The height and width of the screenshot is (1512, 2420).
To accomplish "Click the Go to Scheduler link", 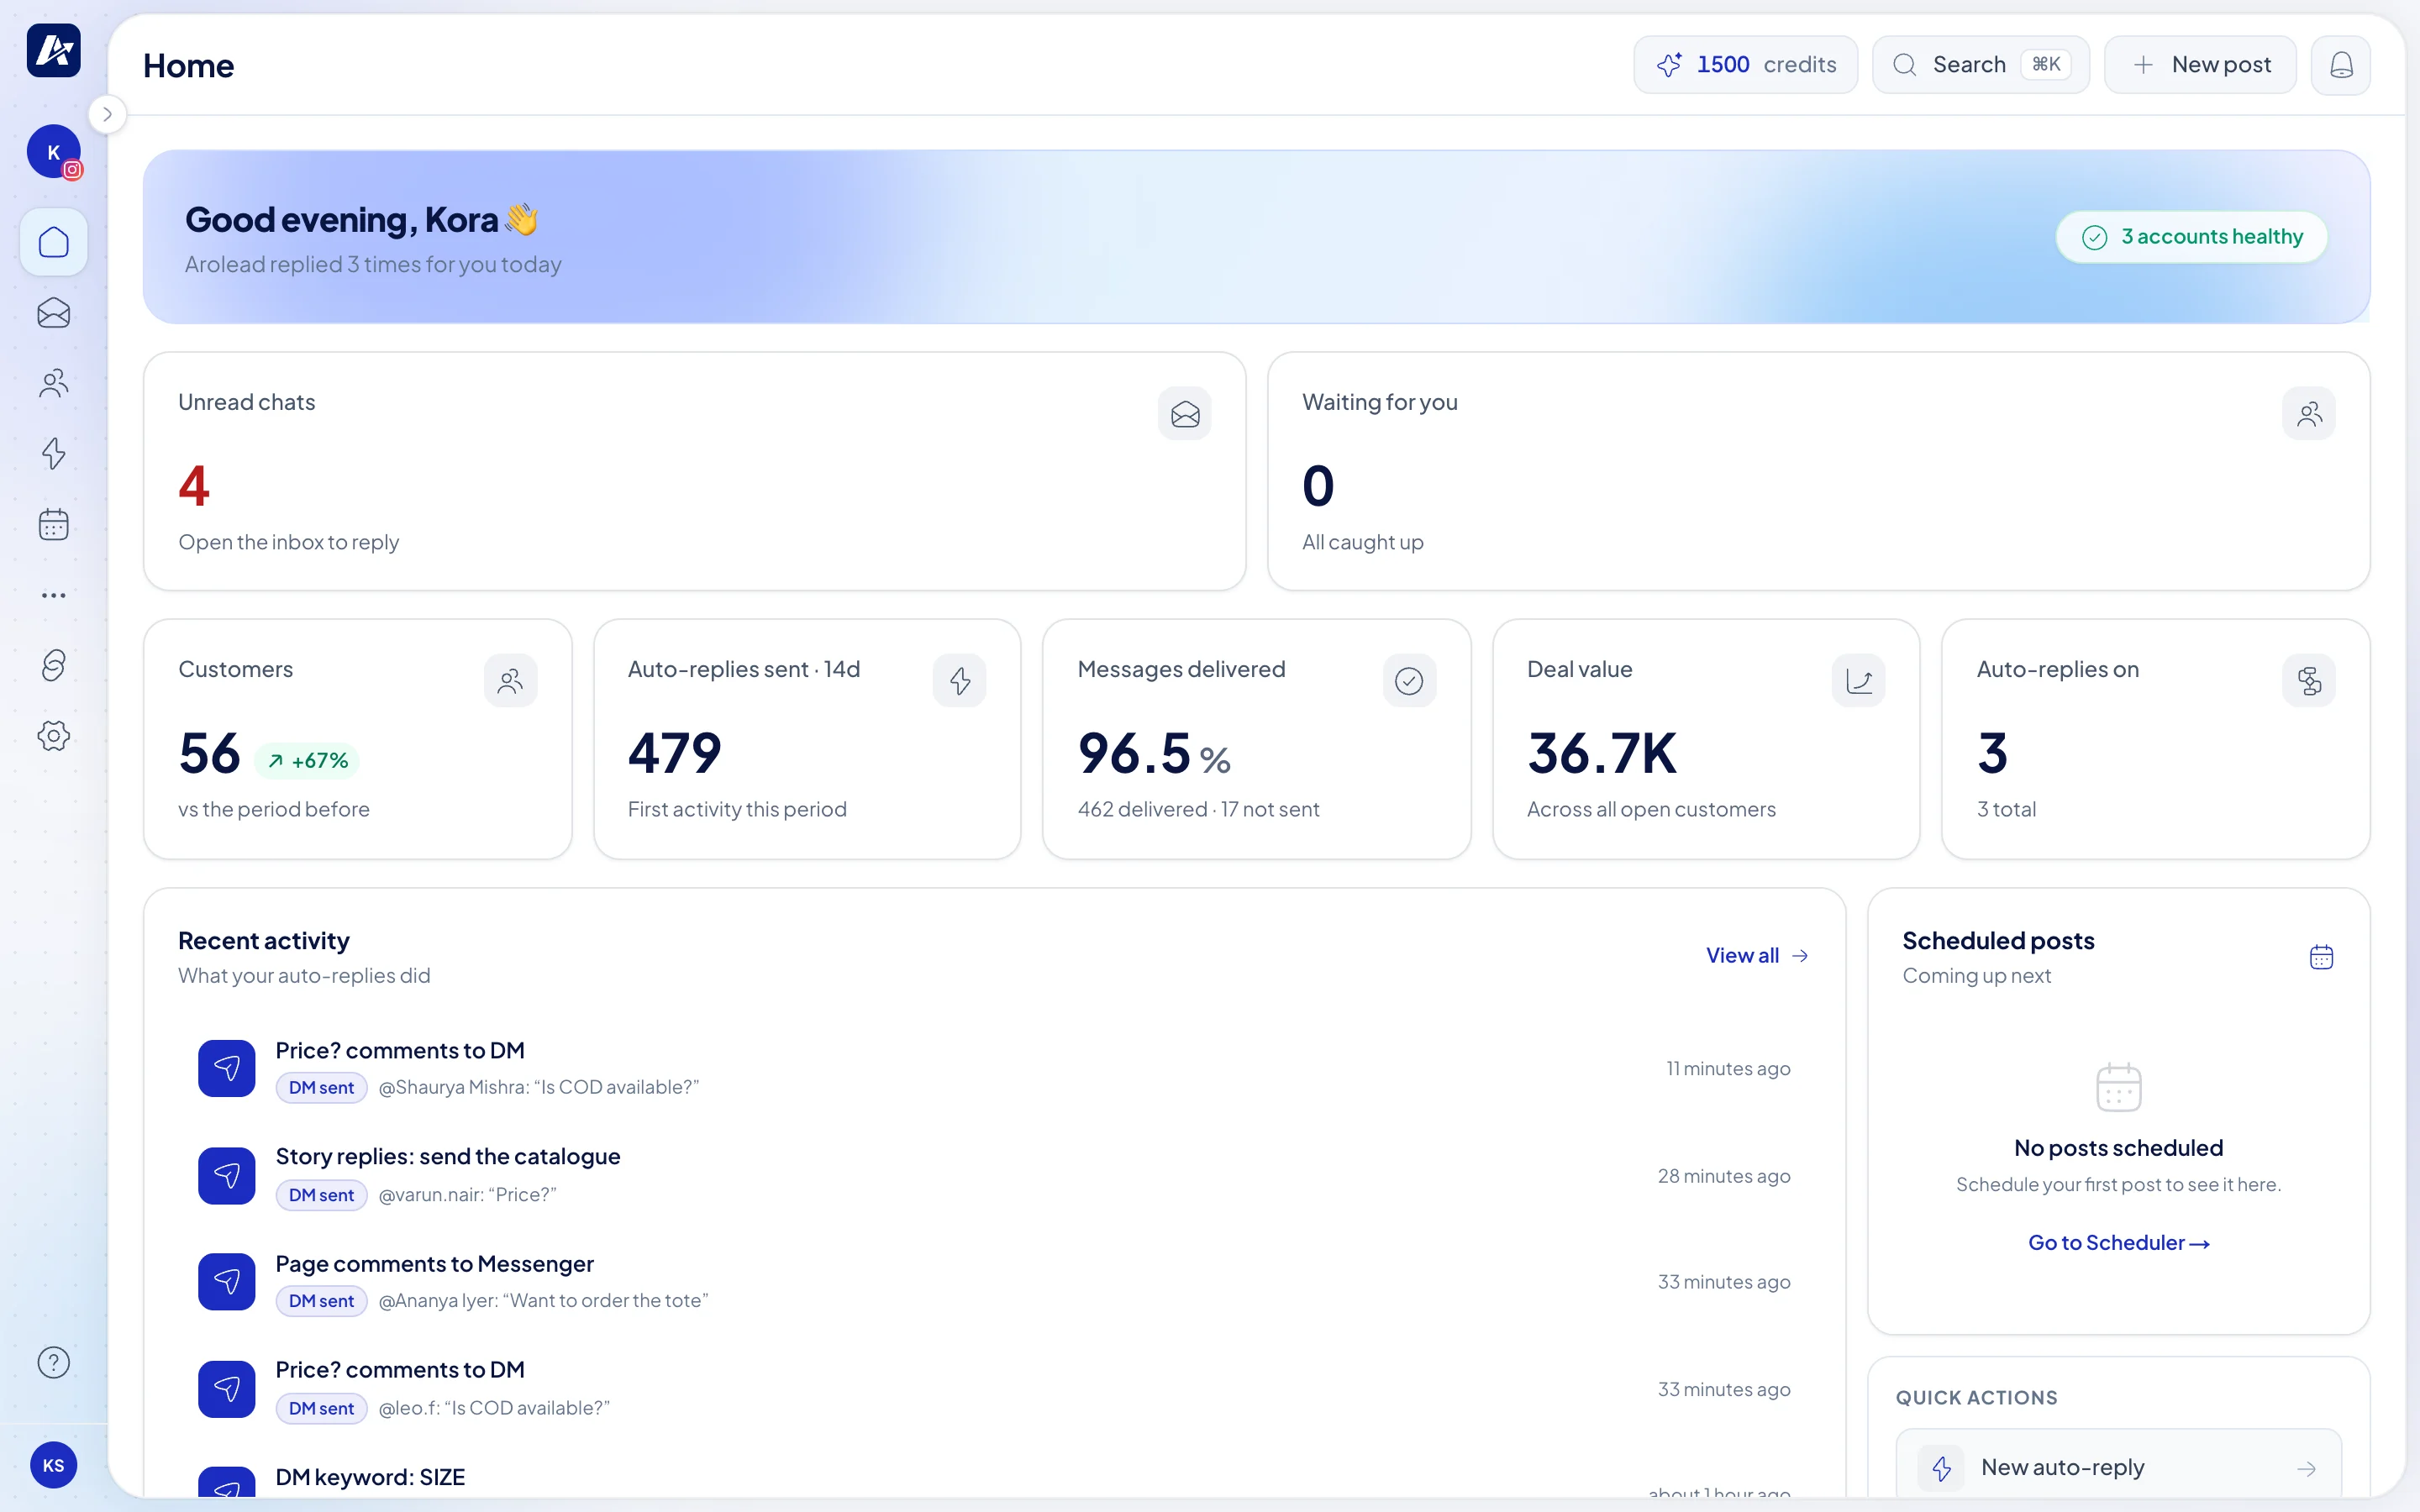I will pyautogui.click(x=2118, y=1243).
